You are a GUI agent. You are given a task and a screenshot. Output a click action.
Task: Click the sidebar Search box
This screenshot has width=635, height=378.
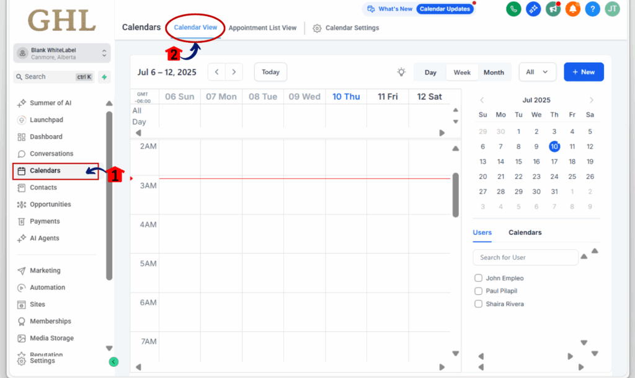[x=54, y=77]
